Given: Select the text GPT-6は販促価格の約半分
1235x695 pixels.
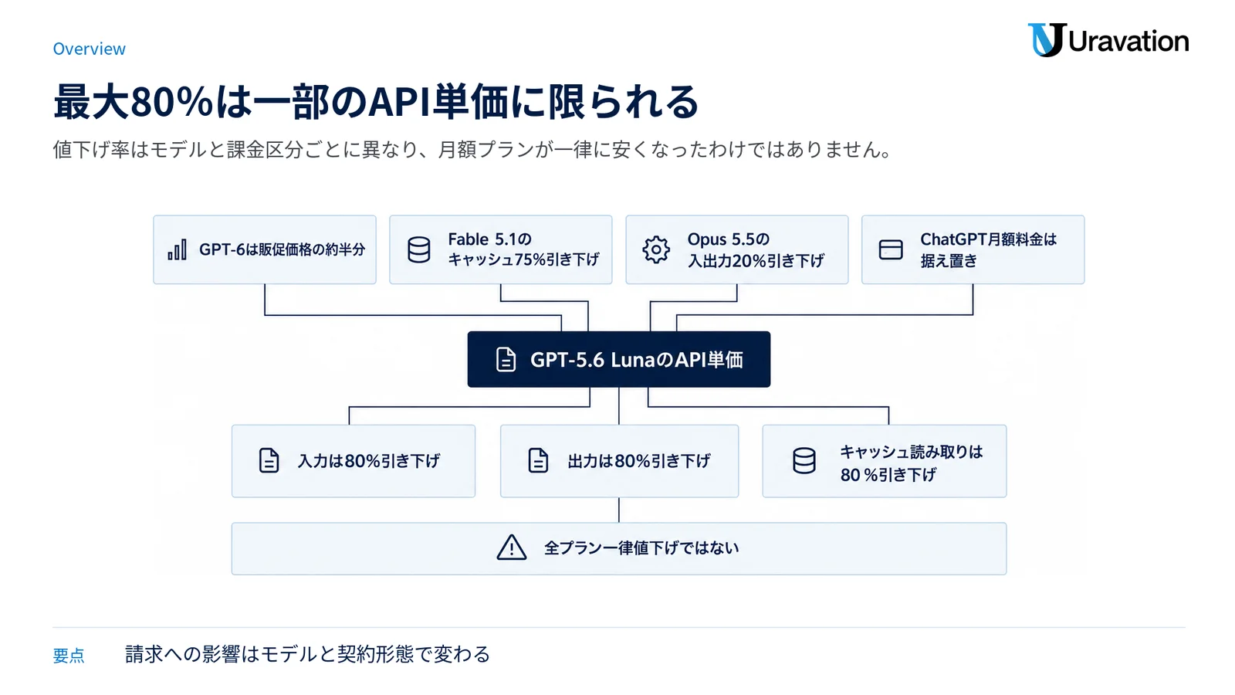Looking at the screenshot, I should [x=282, y=250].
